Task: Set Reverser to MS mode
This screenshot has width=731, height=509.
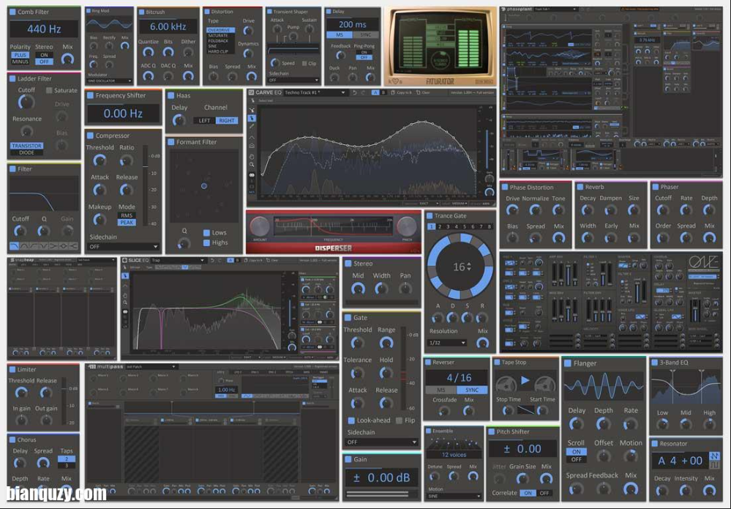Action: (x=441, y=390)
